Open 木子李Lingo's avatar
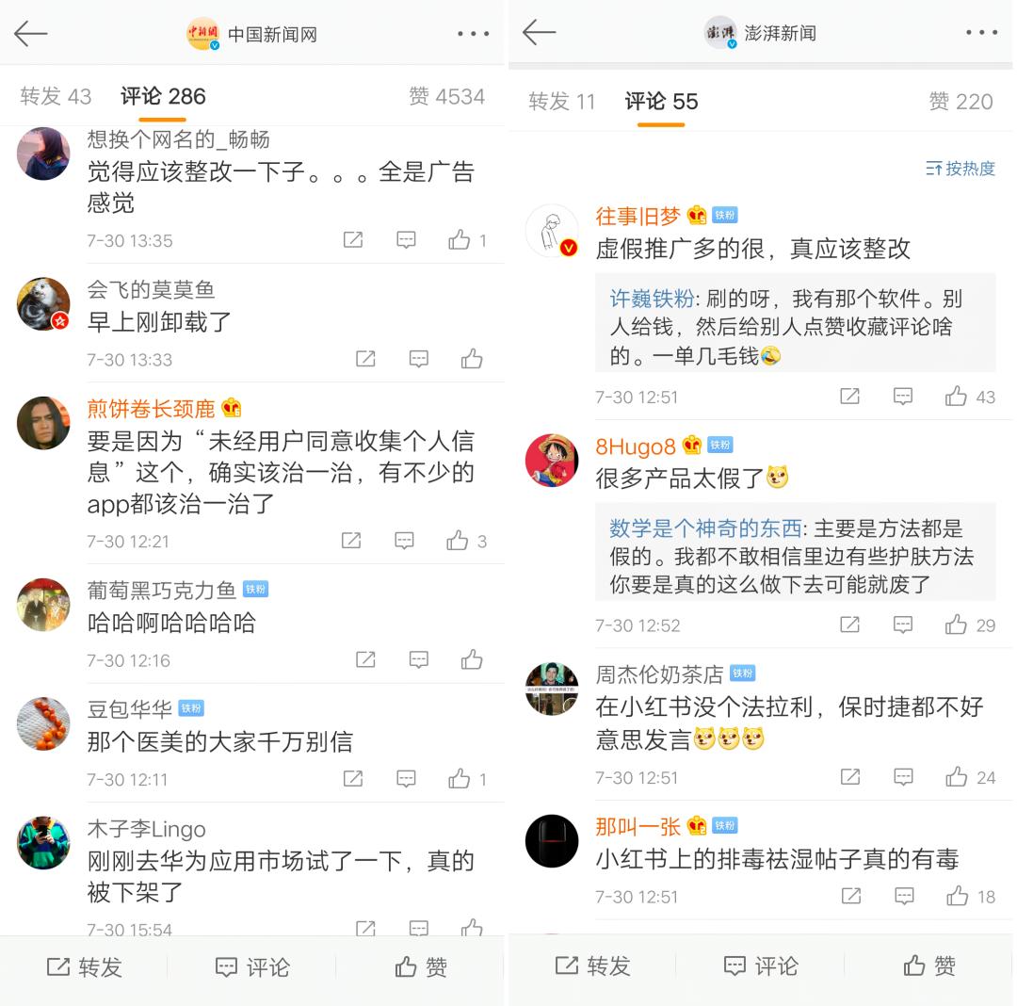The width and height of the screenshot is (1017, 1006). pyautogui.click(x=43, y=842)
